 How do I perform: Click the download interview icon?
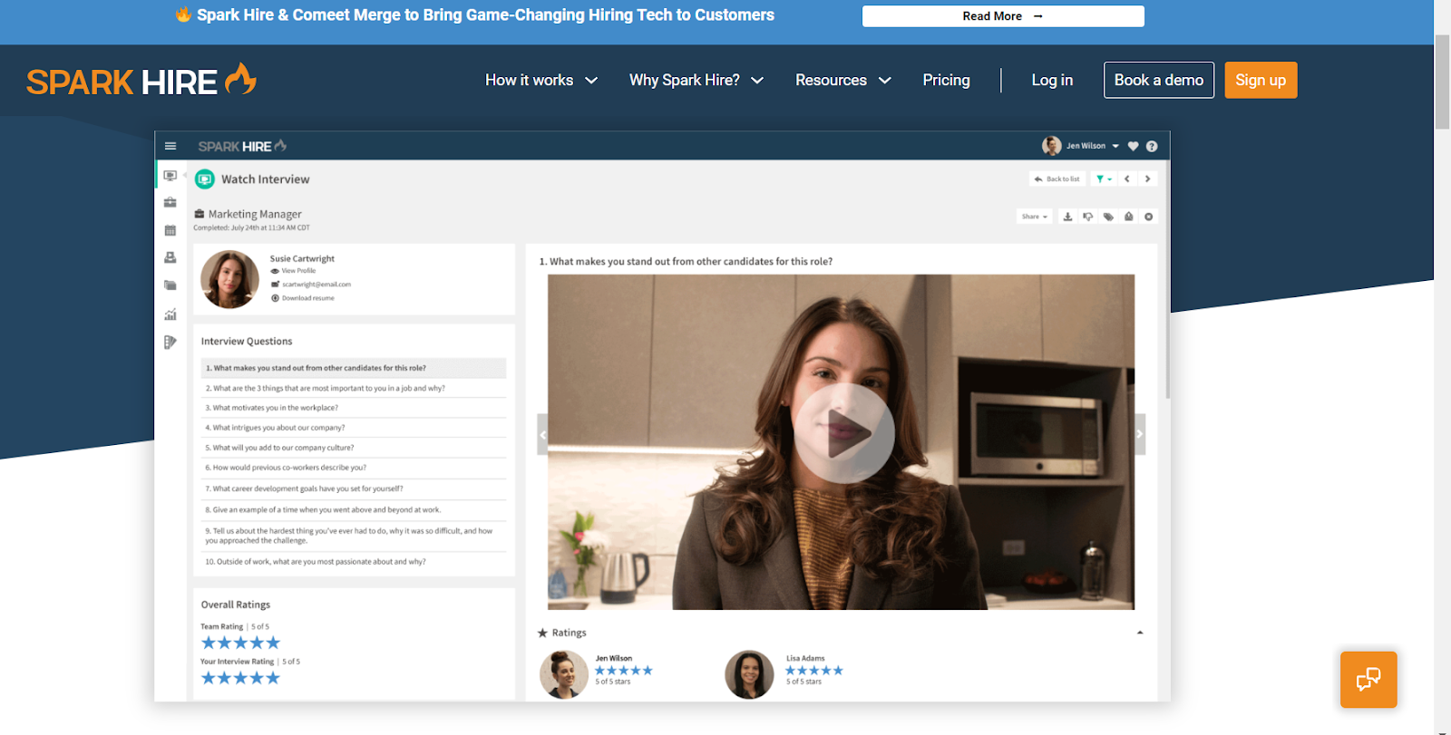[x=1067, y=217]
